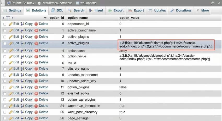
Task: Click Copy icon for option_id 3 row
Action: coord(22,43)
